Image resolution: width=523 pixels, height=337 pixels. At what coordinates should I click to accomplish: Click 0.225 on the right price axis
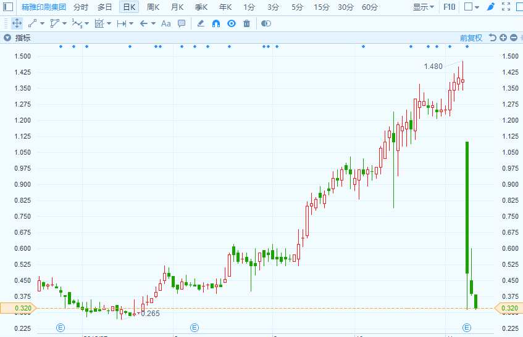click(510, 328)
